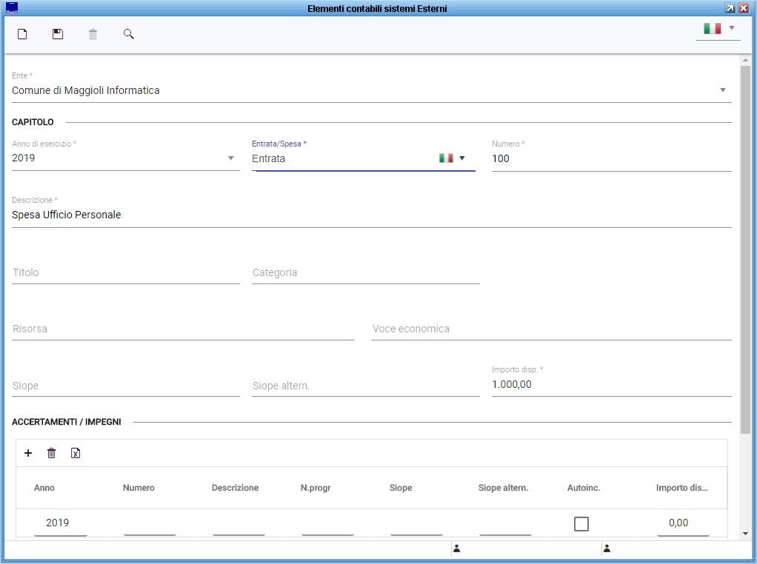757x564 pixels.
Task: Click the Voce economica field
Action: (x=551, y=329)
